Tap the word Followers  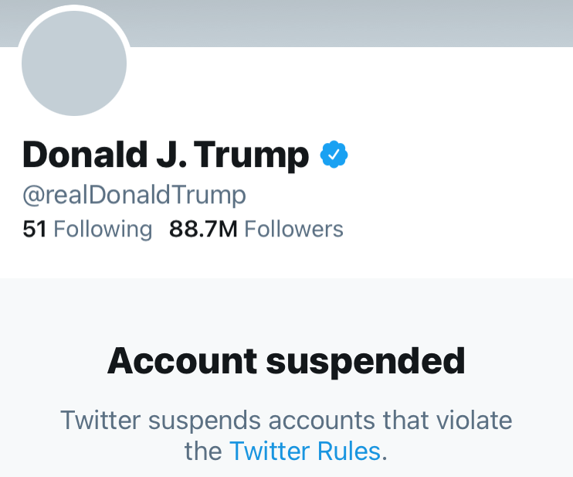click(x=294, y=230)
